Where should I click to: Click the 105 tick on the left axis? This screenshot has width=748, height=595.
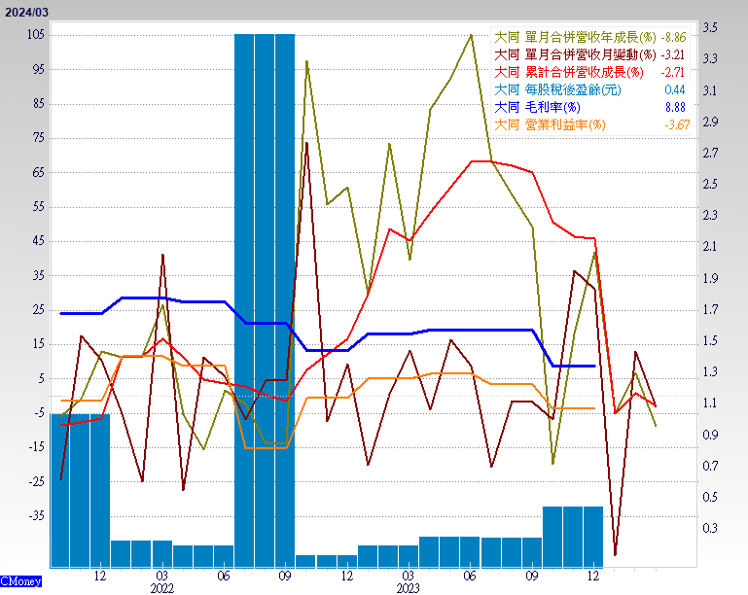pos(36,35)
